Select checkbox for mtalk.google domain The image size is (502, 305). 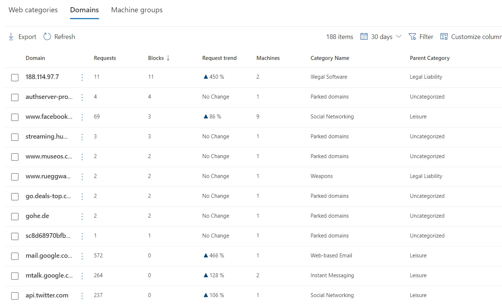coord(15,276)
